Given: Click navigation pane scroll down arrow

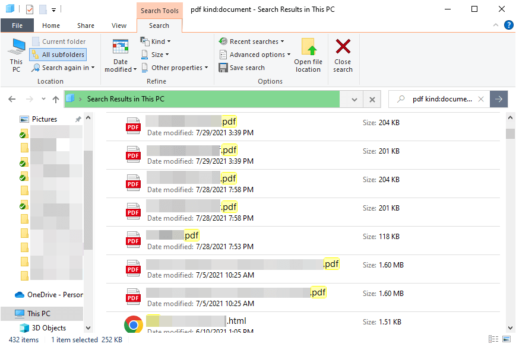Looking at the screenshot, I should (88, 328).
